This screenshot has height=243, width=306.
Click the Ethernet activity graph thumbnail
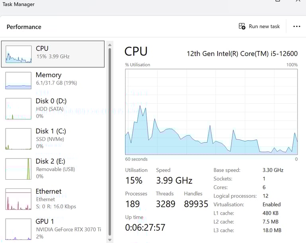click(18, 199)
